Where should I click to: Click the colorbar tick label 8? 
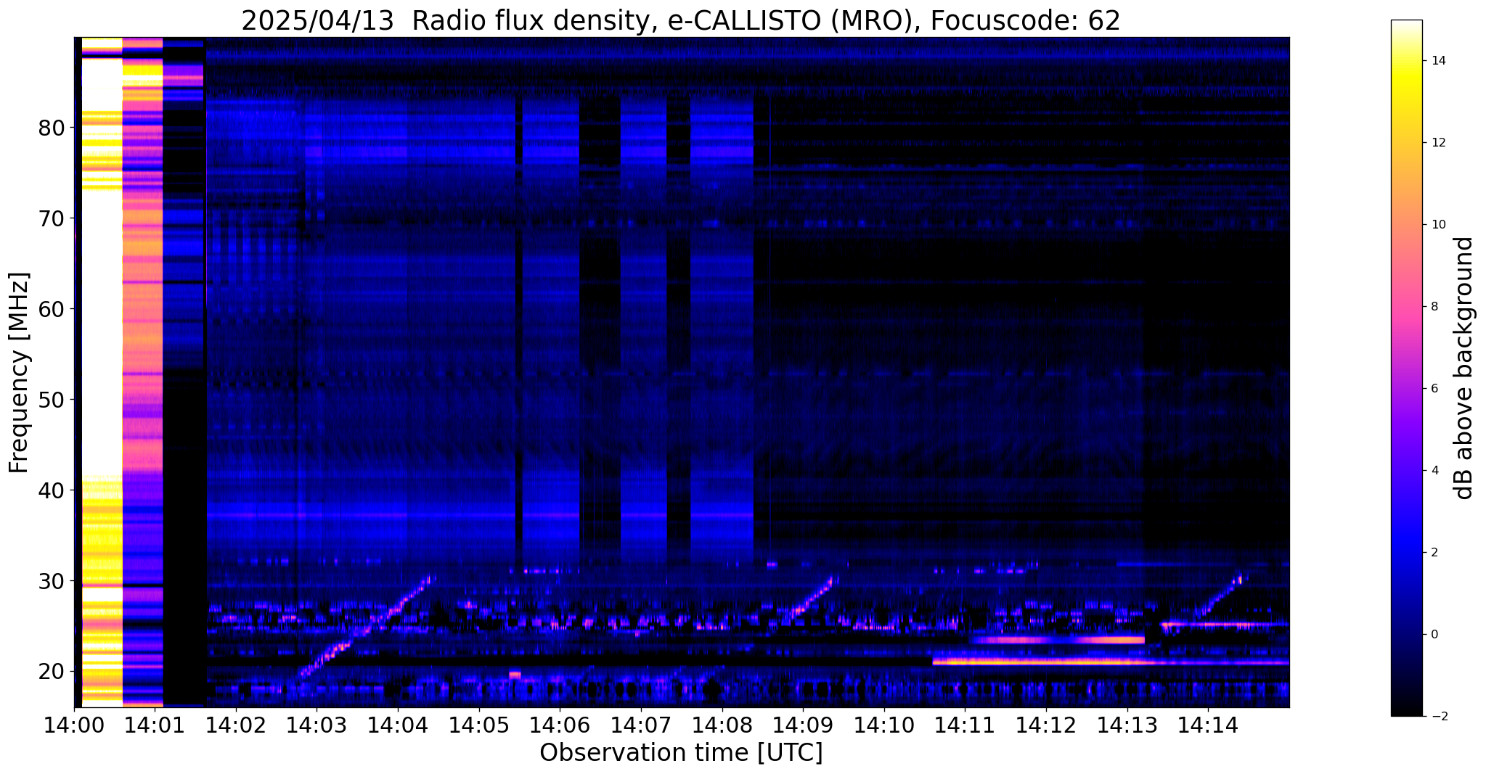click(1434, 307)
